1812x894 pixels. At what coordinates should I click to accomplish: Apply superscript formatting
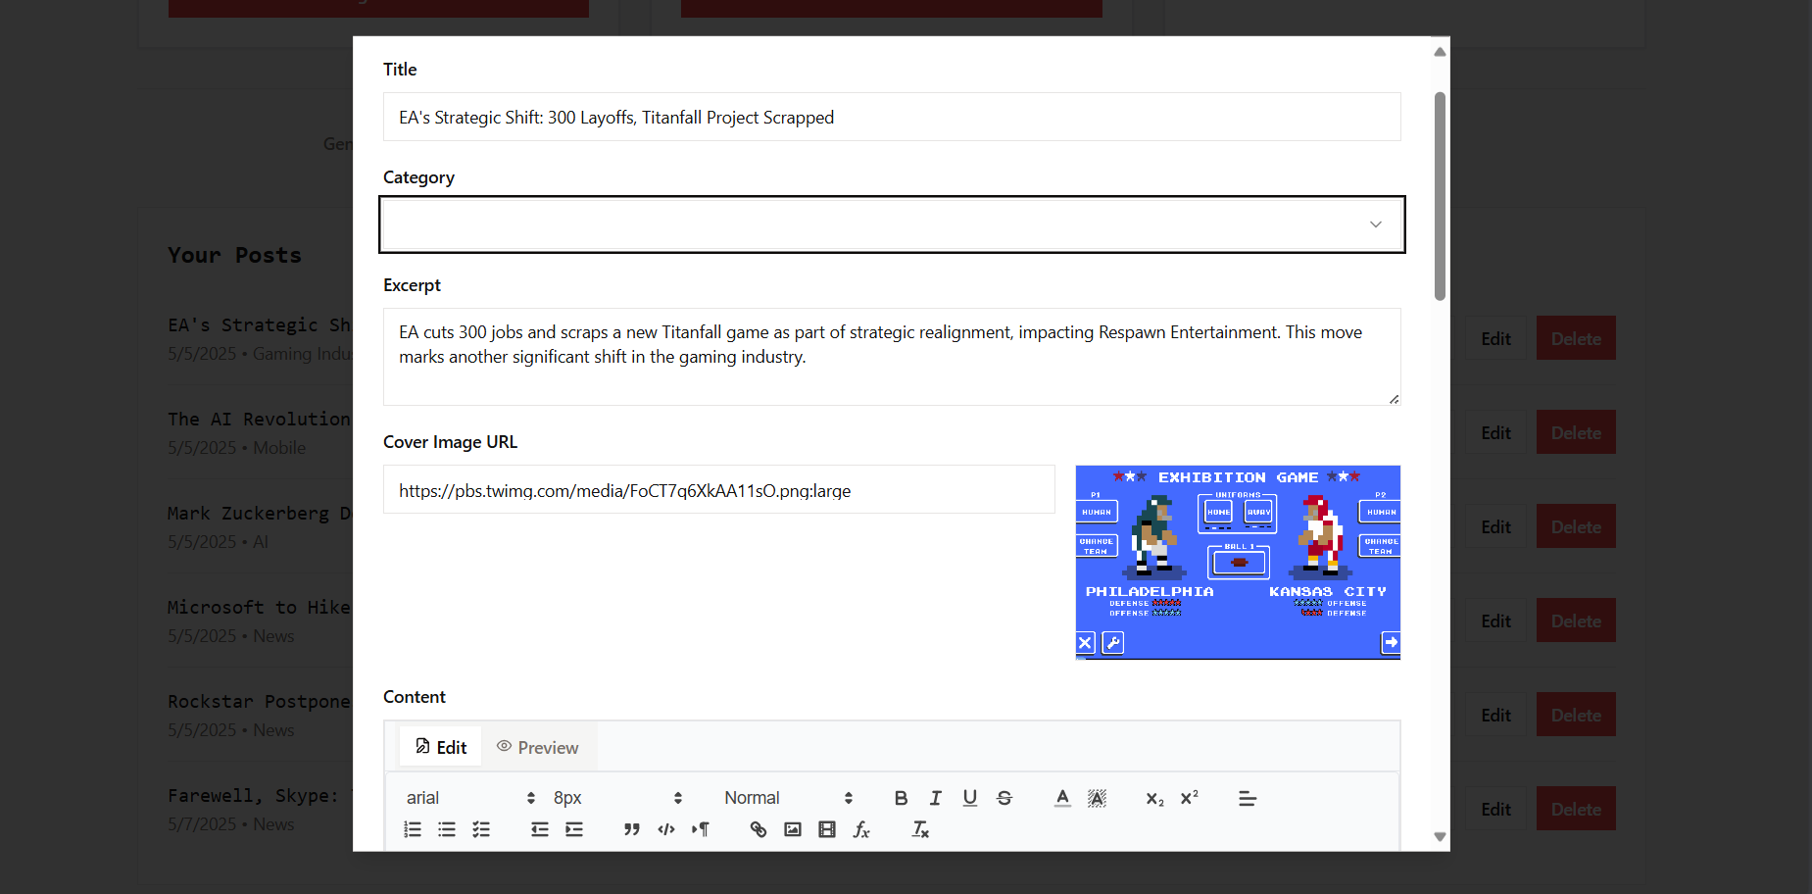click(1190, 798)
